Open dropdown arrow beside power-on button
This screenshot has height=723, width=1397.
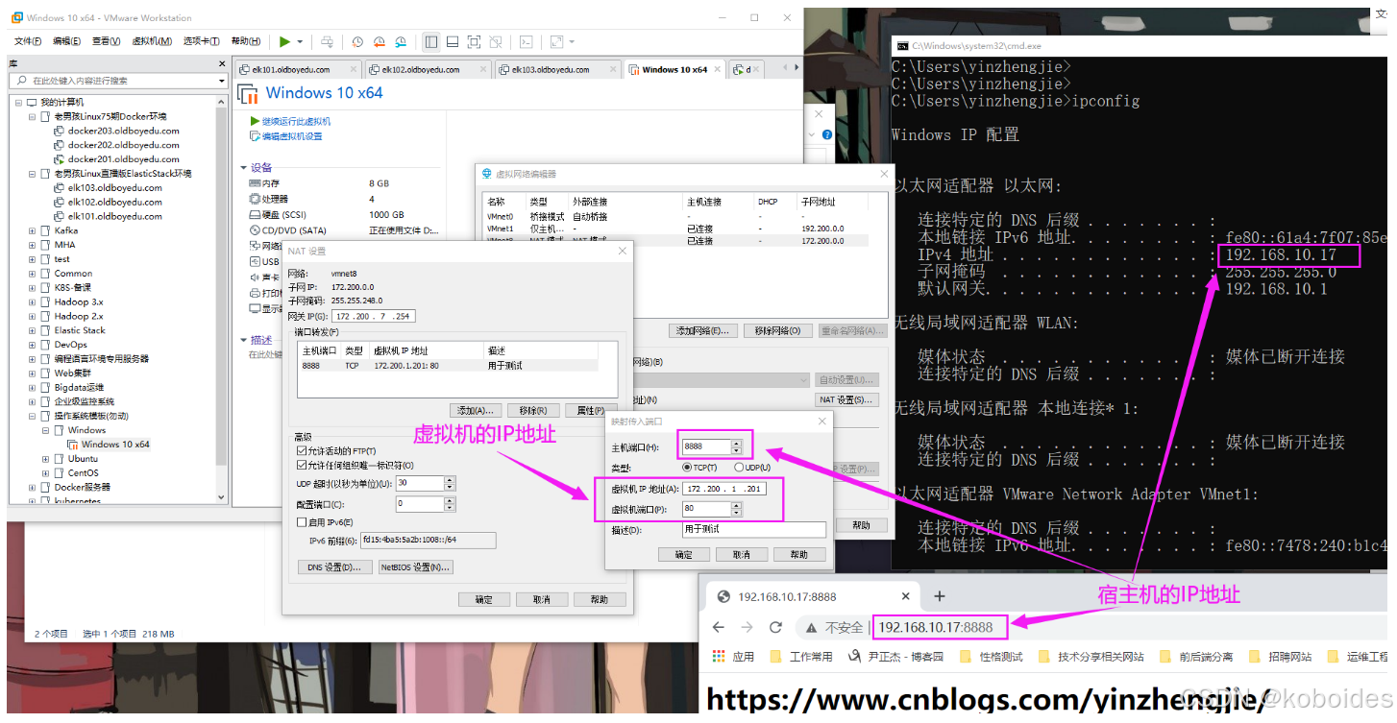(300, 41)
